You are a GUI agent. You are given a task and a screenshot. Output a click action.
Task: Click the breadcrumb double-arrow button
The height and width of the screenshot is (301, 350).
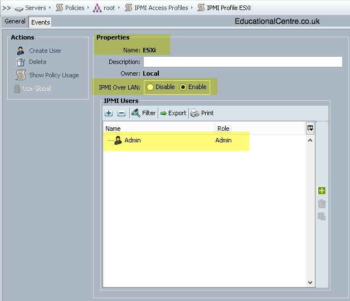tap(7, 8)
